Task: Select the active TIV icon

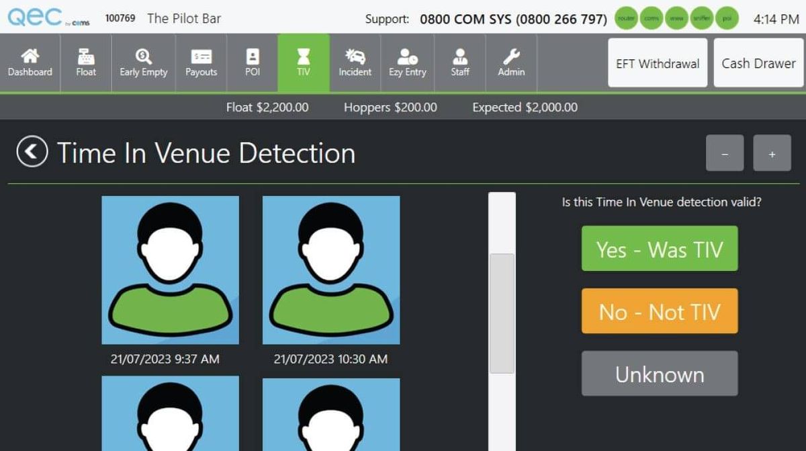Action: pos(303,63)
